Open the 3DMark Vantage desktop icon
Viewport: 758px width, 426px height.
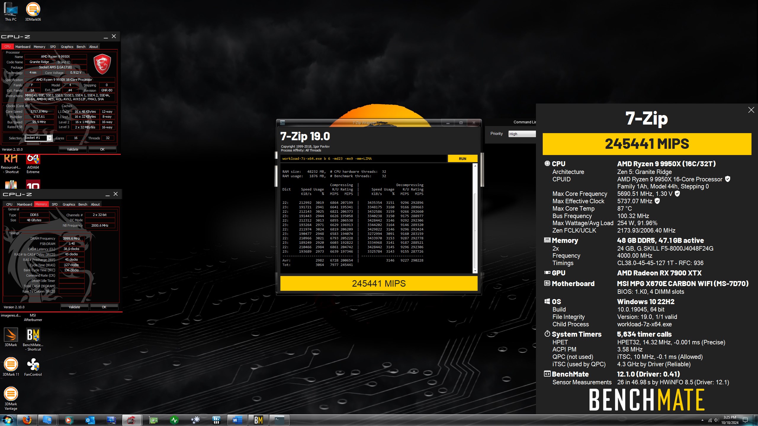11,398
